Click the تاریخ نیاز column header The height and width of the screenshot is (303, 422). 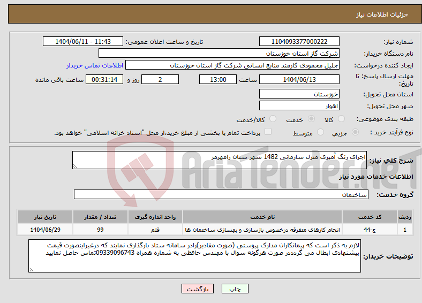pos(45,217)
